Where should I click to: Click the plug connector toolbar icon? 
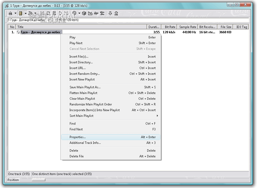click(102, 13)
